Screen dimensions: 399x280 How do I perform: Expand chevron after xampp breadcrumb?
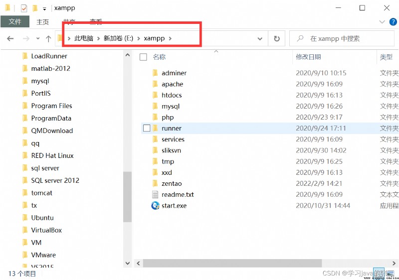170,39
